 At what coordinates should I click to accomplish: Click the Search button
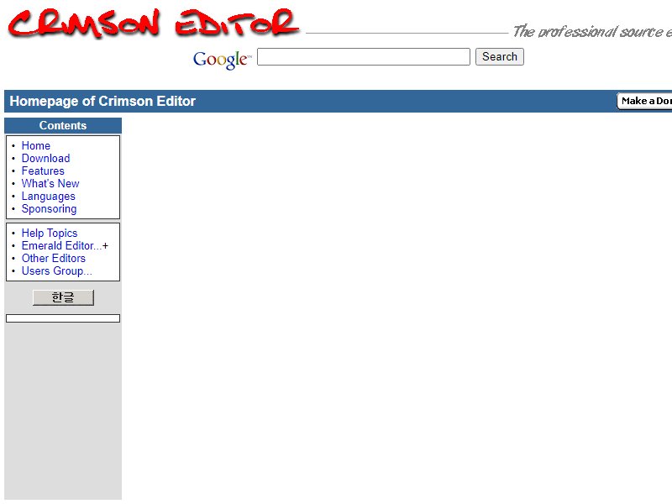click(x=499, y=57)
